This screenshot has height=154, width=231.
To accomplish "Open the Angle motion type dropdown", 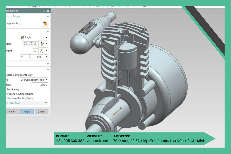I will [34, 37].
